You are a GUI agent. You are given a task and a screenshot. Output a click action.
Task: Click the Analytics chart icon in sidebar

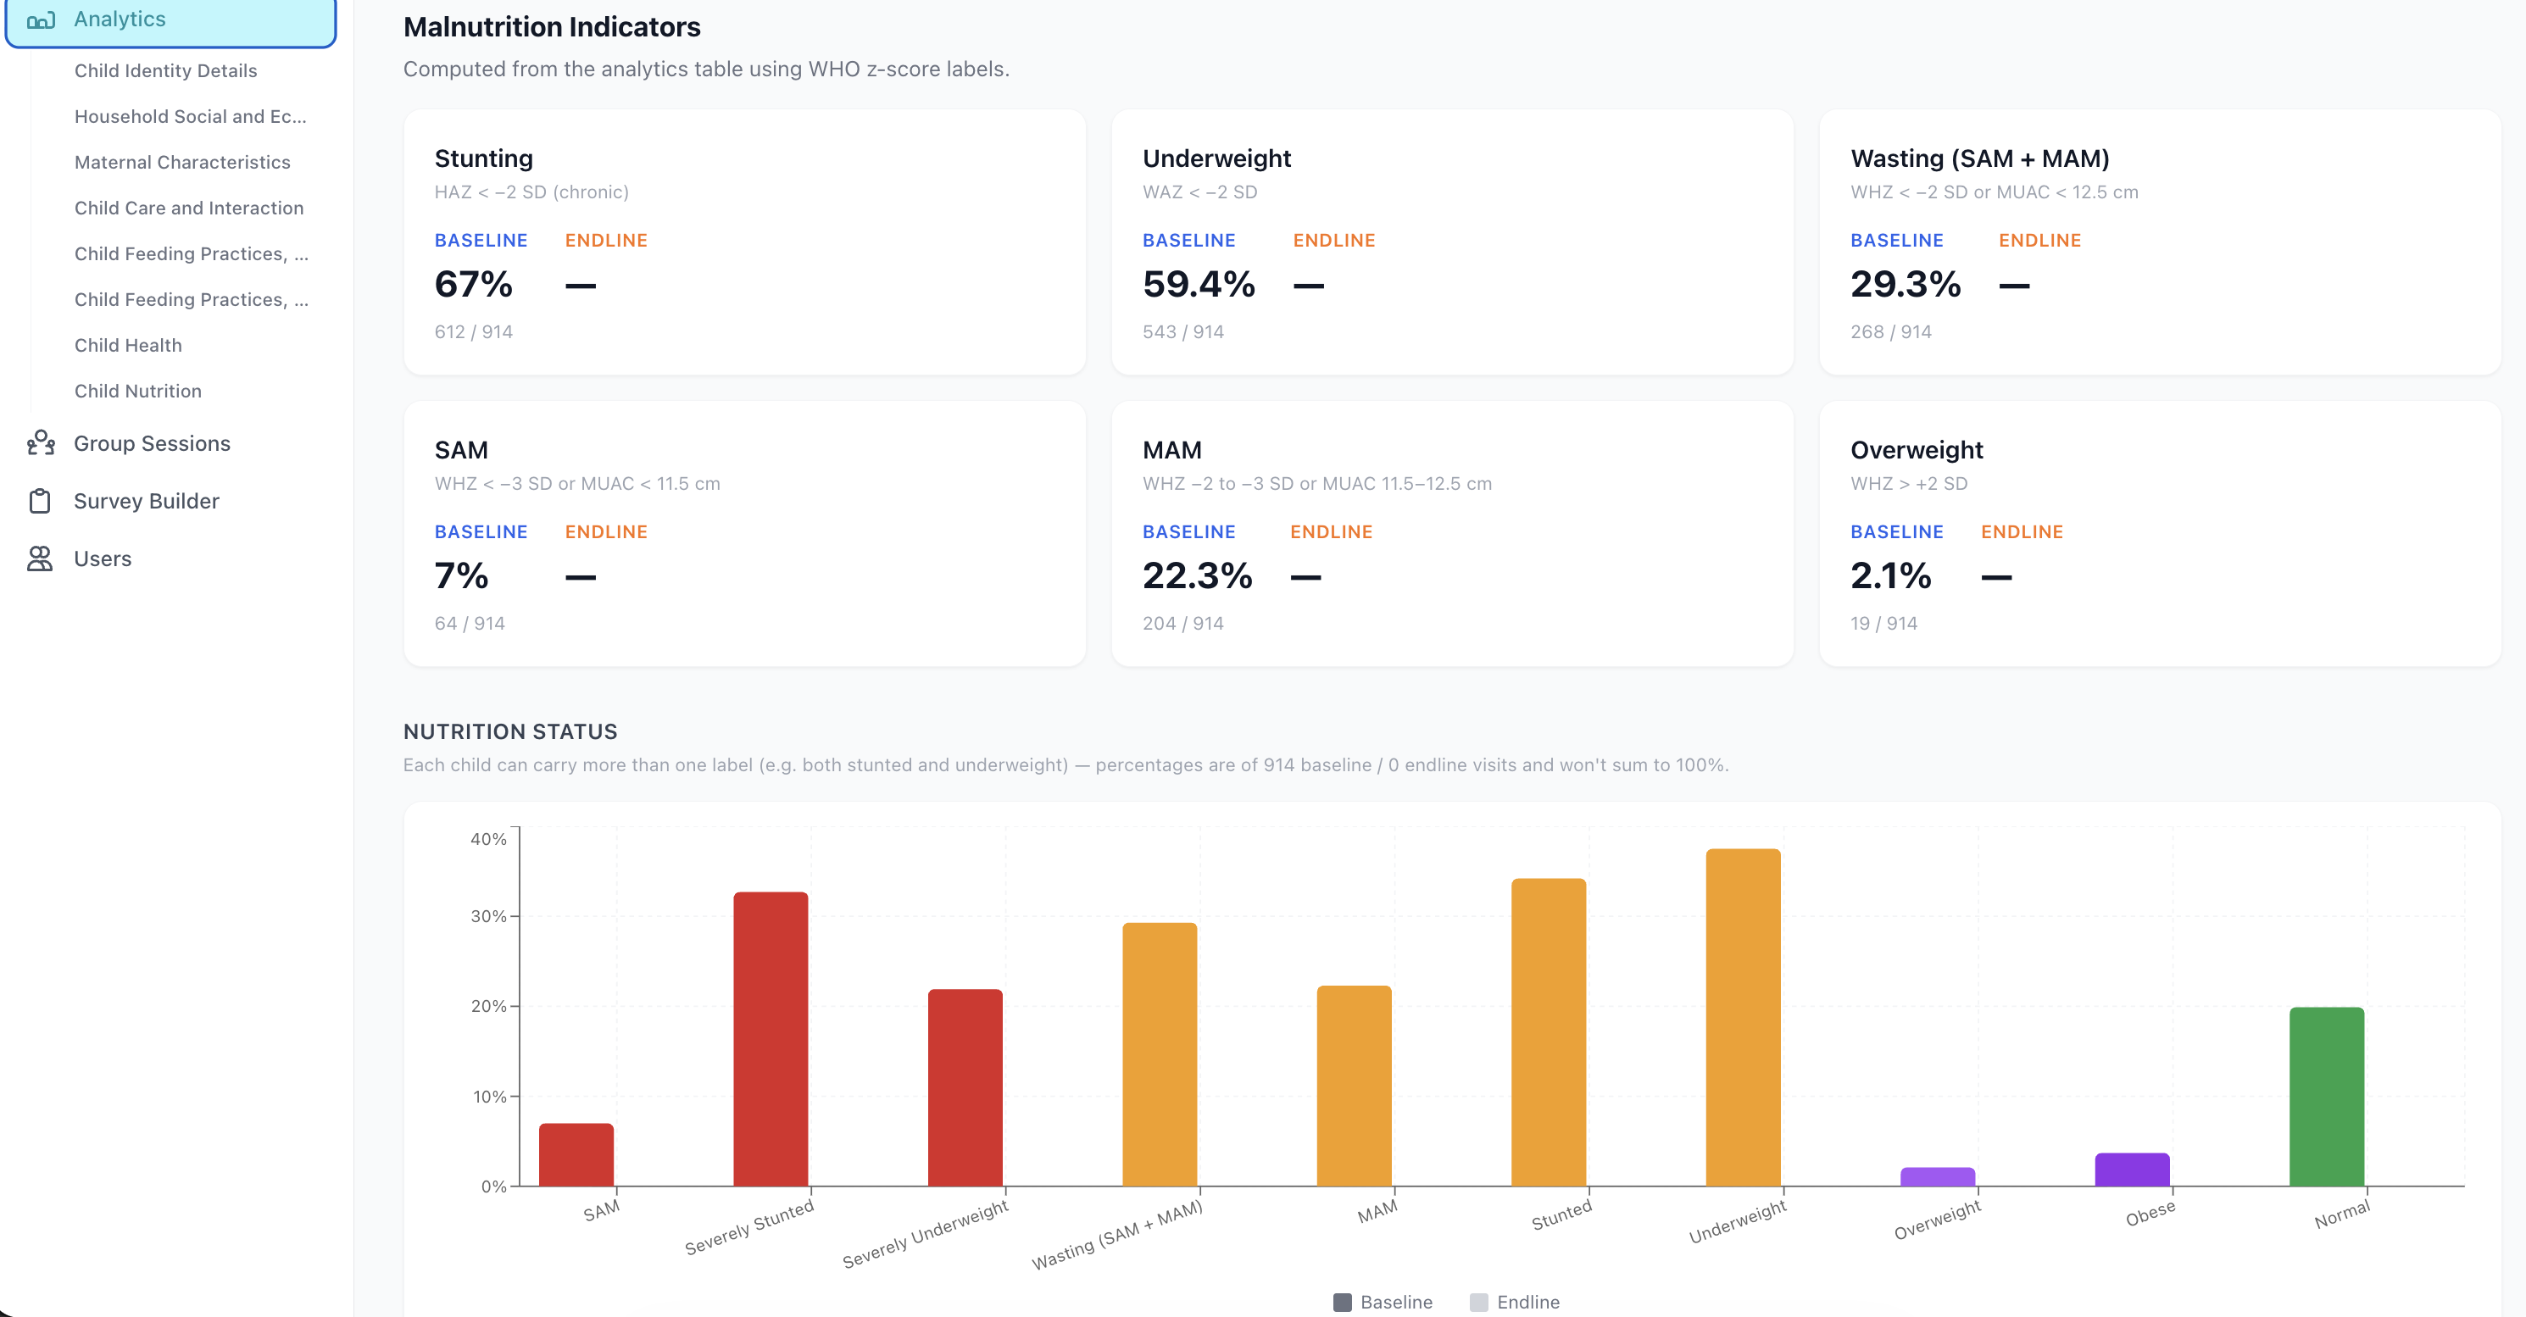(40, 19)
